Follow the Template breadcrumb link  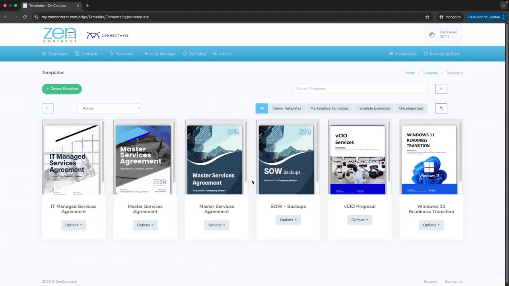[430, 73]
